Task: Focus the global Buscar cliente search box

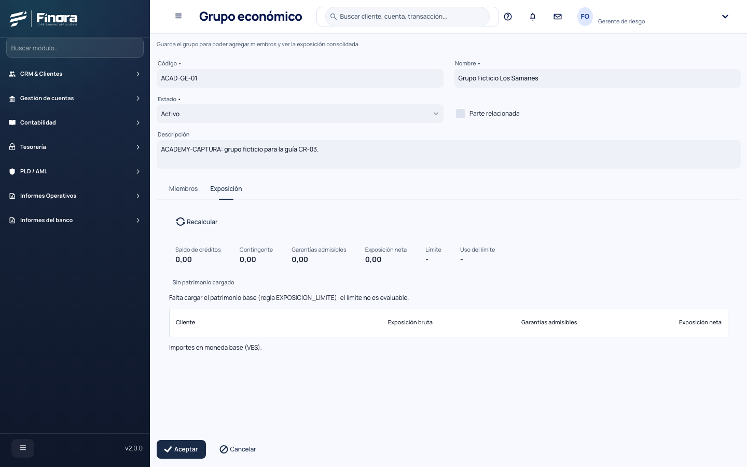Action: [407, 17]
